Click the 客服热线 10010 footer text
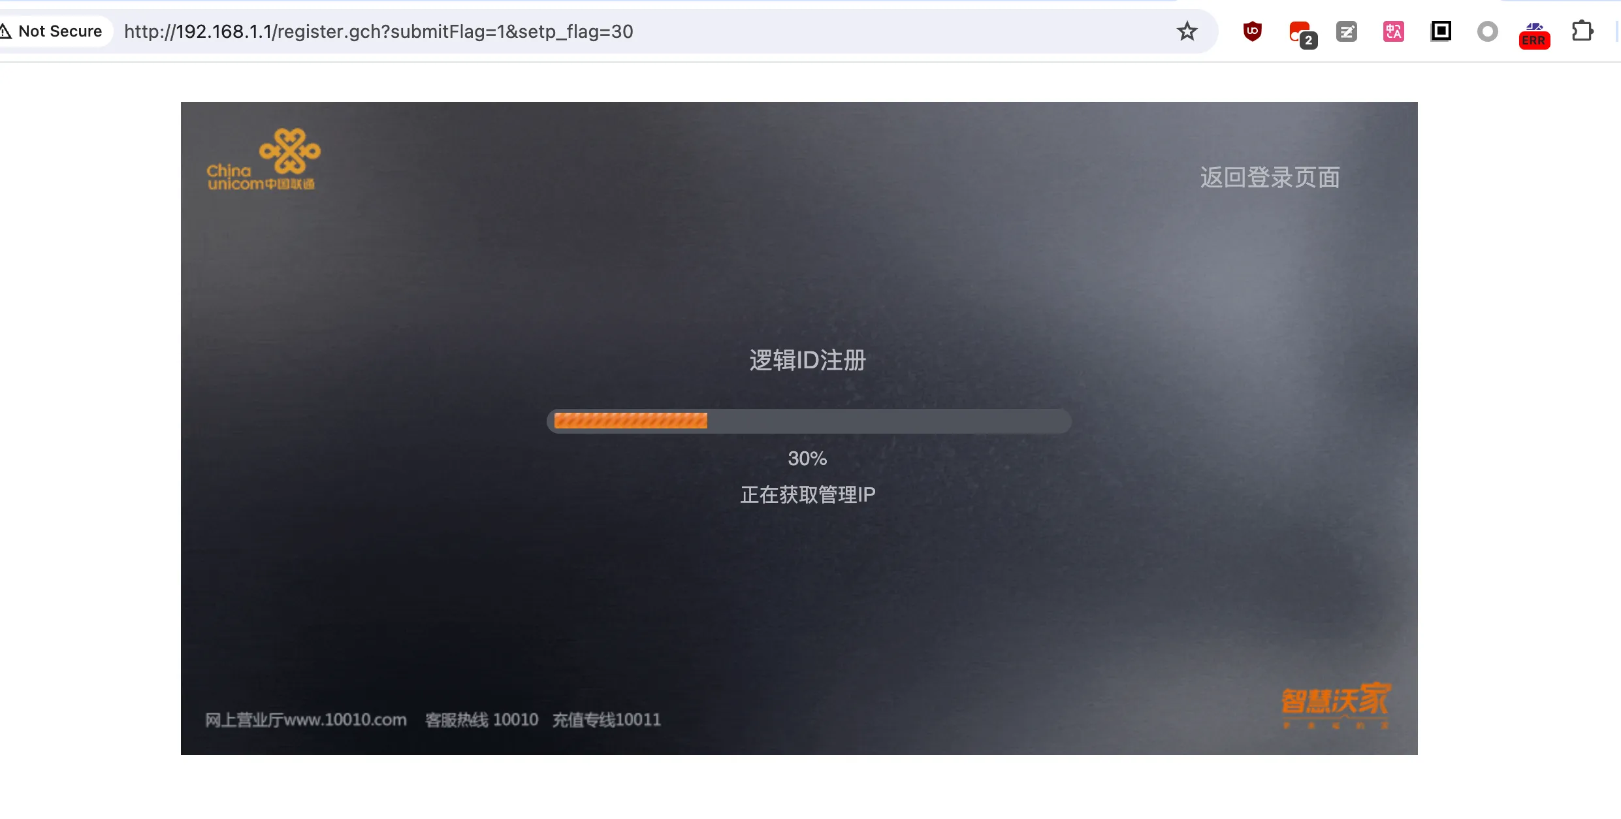Screen dimensions: 1621x819 click(481, 720)
